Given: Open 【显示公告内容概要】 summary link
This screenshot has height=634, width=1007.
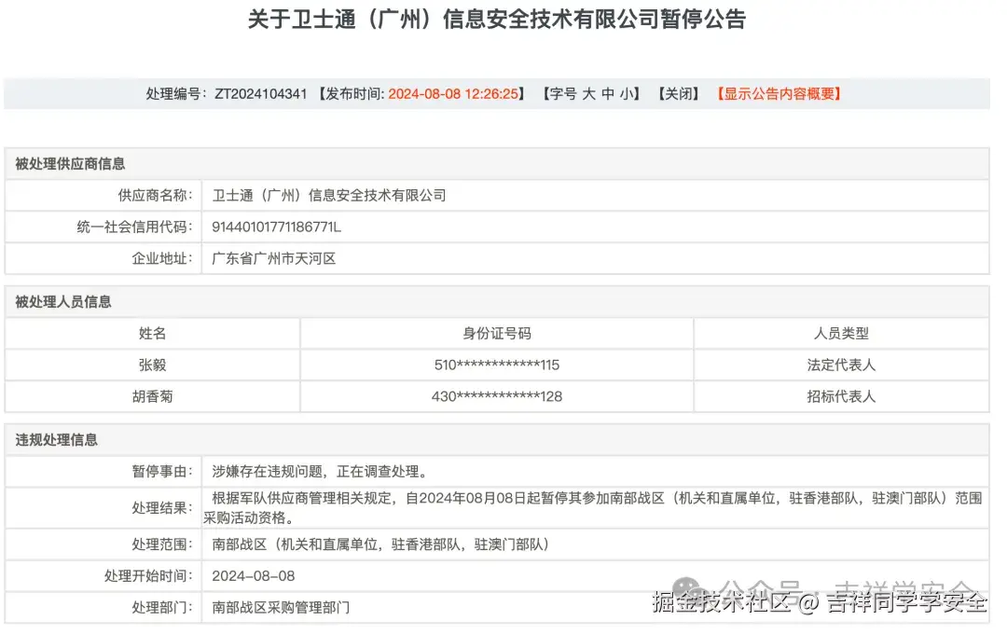Looking at the screenshot, I should pyautogui.click(x=778, y=93).
